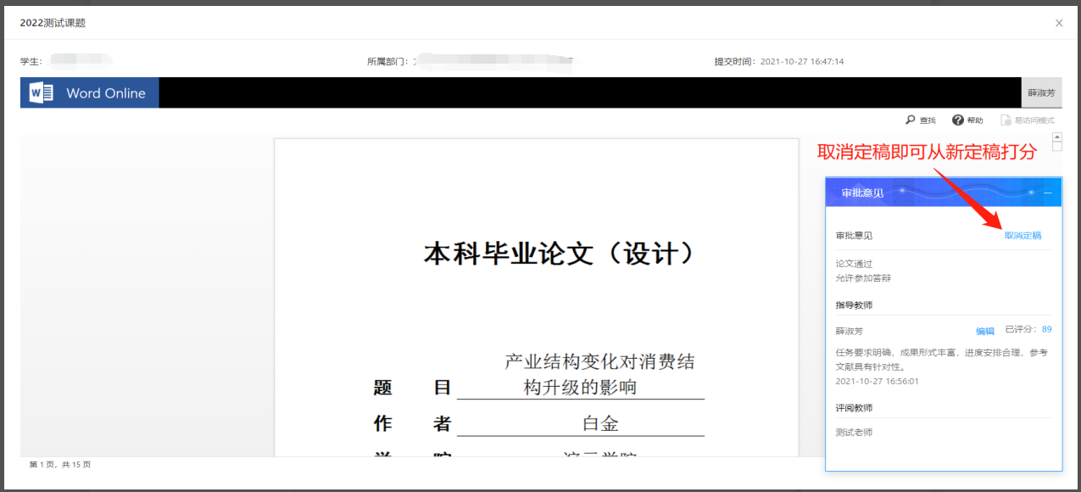Click the document heading 本科毕业论文（设计）
Screen dimensions: 1081x492
click(x=560, y=254)
